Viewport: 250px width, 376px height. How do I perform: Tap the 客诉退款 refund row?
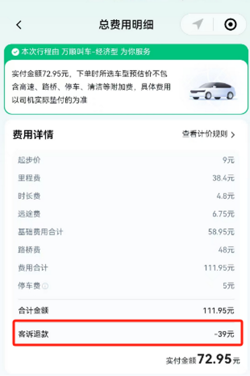pos(128,334)
